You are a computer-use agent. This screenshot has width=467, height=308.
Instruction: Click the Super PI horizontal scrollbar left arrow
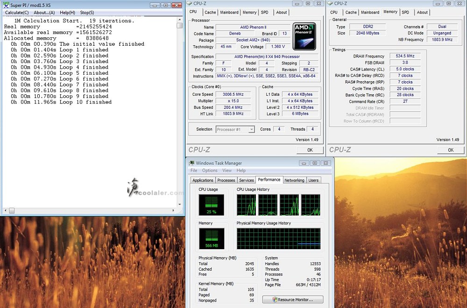(5, 210)
